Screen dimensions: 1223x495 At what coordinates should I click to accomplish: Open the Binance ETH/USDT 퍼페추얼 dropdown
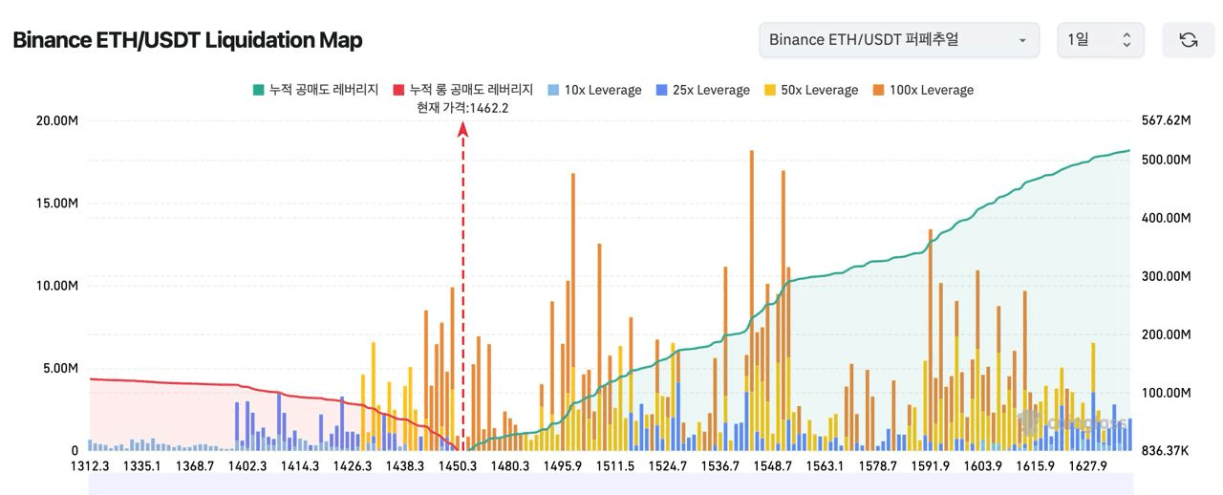[x=898, y=40]
